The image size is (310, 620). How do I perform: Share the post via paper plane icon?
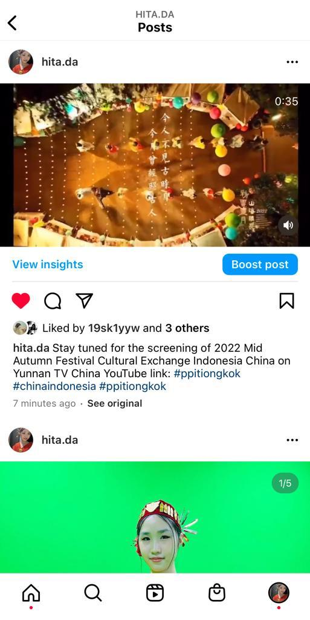point(84,300)
